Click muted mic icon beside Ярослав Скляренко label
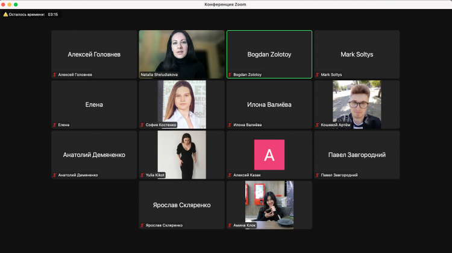The image size is (452, 253). point(142,225)
